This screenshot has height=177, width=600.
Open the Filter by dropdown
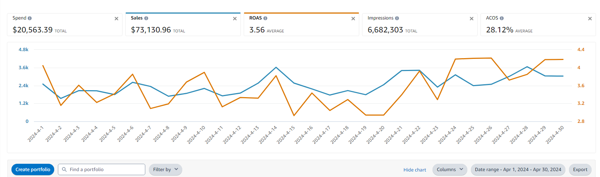[x=166, y=170]
